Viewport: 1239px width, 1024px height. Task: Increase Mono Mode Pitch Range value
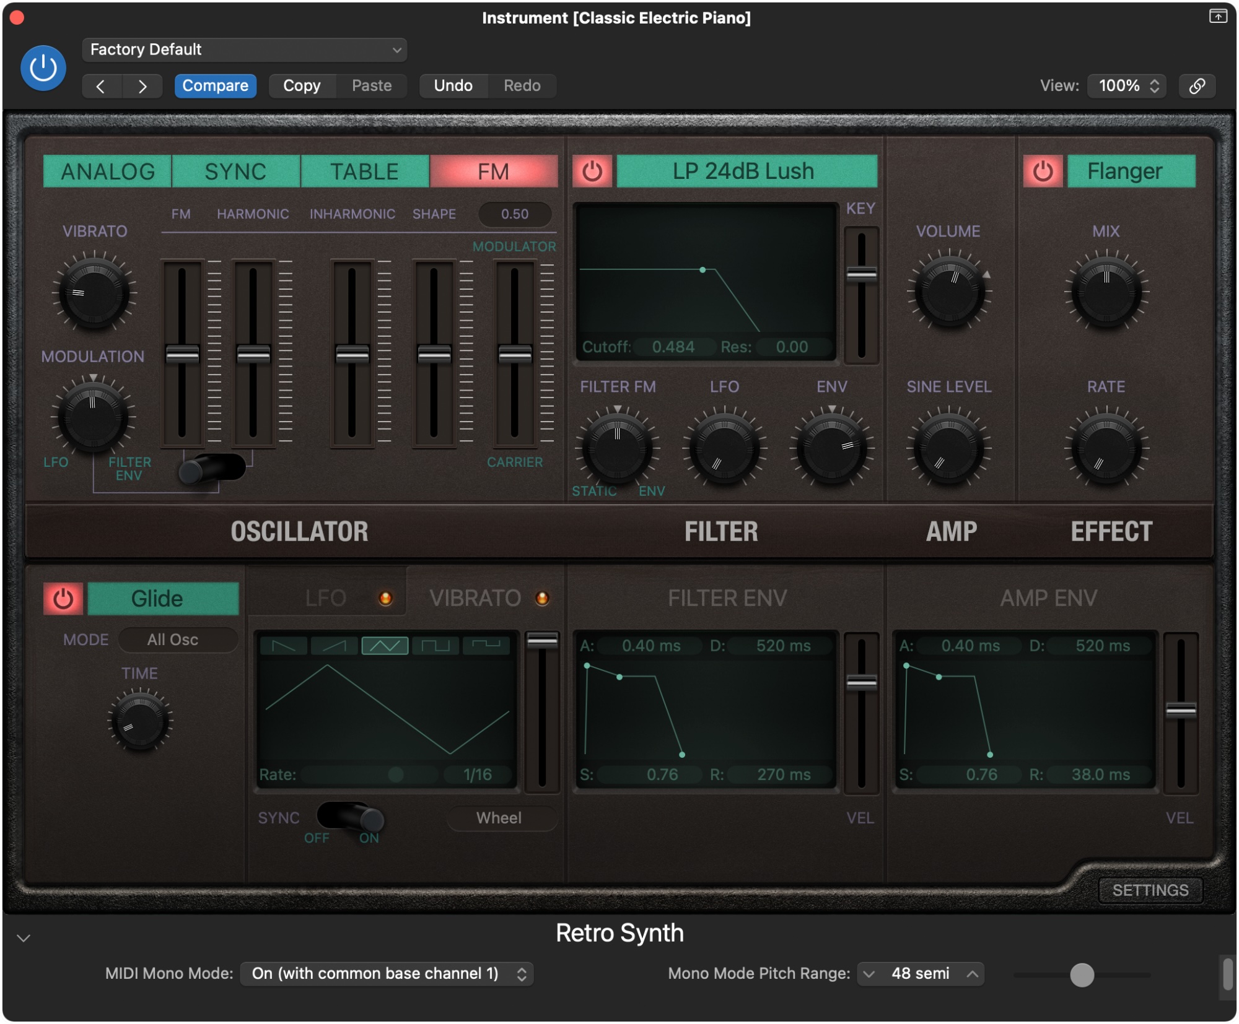973,974
